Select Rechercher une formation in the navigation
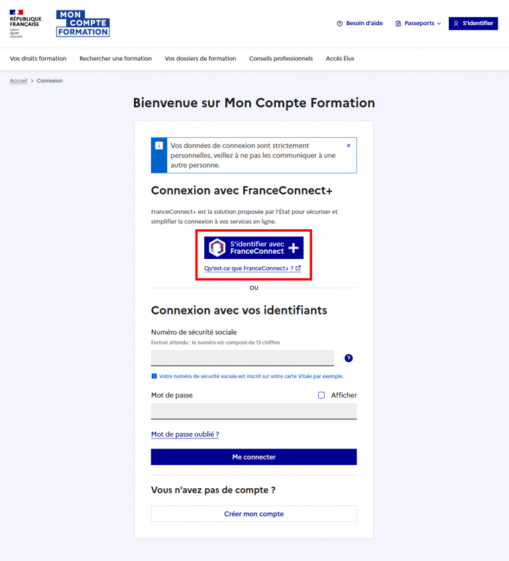The width and height of the screenshot is (509, 561). (115, 58)
